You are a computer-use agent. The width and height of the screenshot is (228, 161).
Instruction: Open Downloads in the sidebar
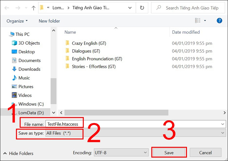(29, 69)
